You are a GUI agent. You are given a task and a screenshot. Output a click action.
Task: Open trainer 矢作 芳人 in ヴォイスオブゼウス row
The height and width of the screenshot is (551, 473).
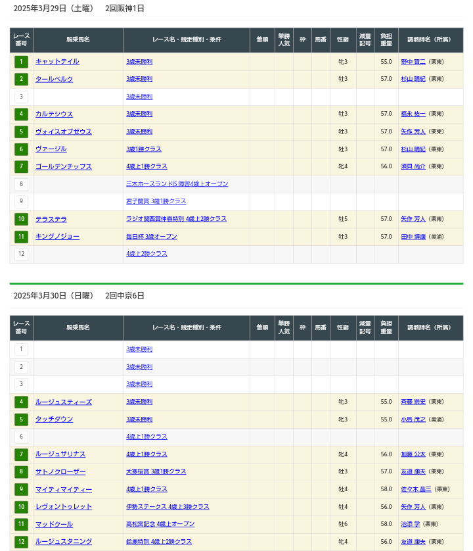tap(413, 132)
